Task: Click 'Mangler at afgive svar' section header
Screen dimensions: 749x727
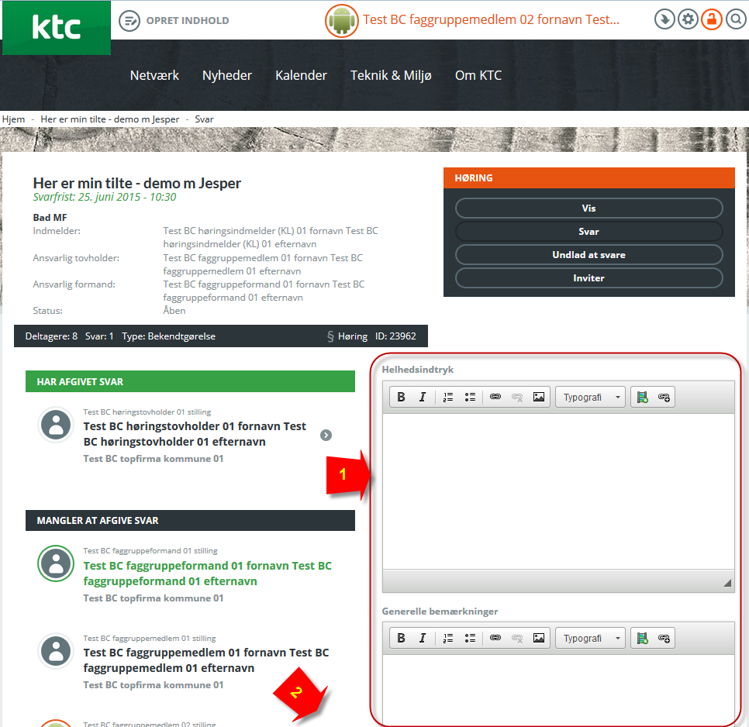Action: coord(190,520)
